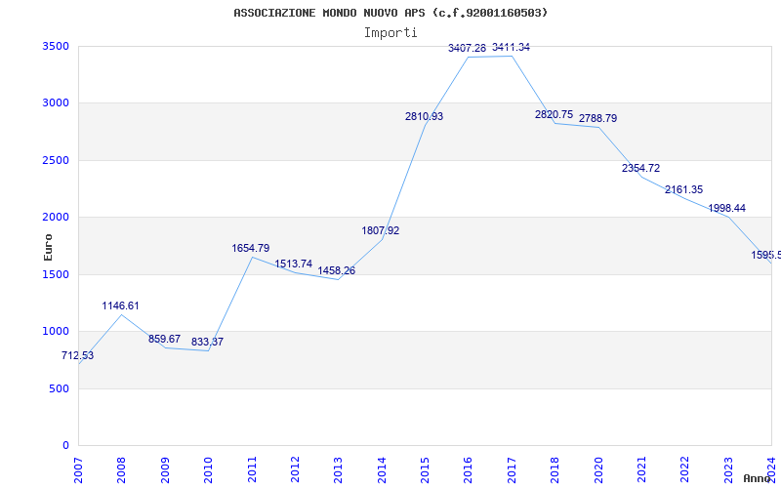Select the 3407.28 data label
The width and height of the screenshot is (781, 488).
point(468,48)
